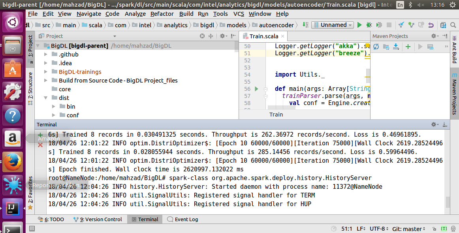The width and height of the screenshot is (459, 233).
Task: Hide the Terminal panel using the minimize icon
Action: (x=445, y=124)
